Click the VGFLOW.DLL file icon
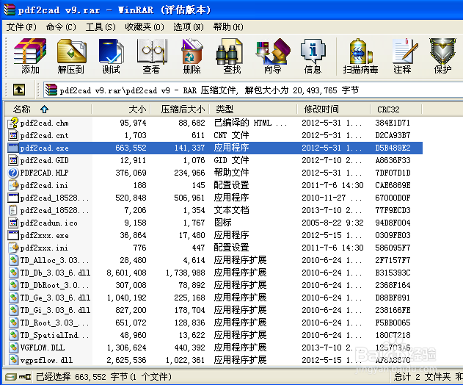 13,348
